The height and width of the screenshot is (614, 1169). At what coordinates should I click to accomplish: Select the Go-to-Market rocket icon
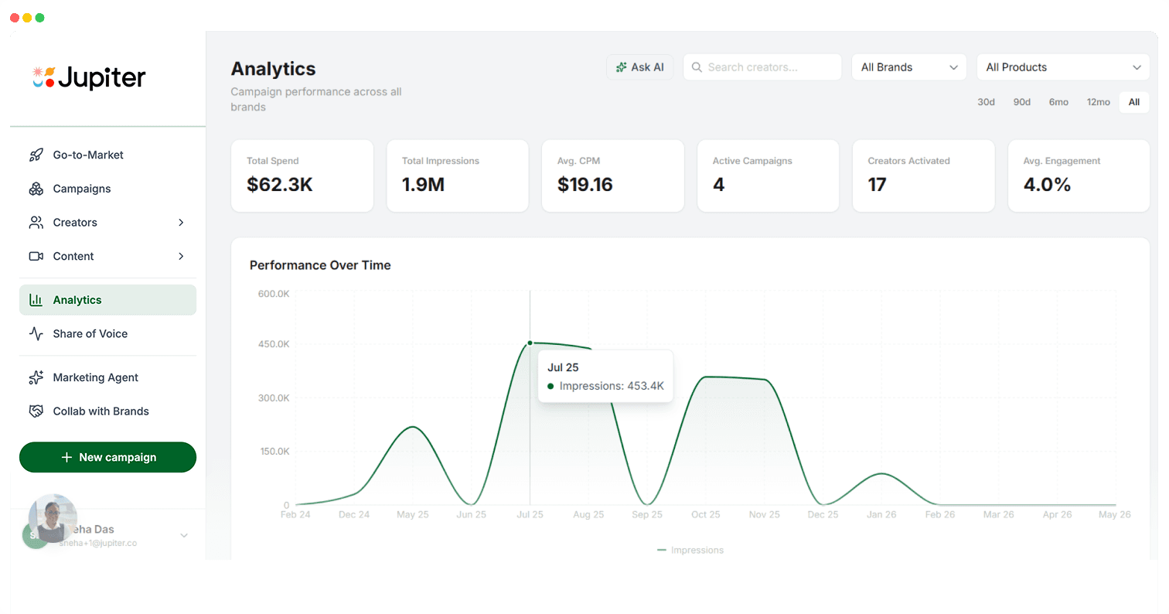pyautogui.click(x=36, y=155)
